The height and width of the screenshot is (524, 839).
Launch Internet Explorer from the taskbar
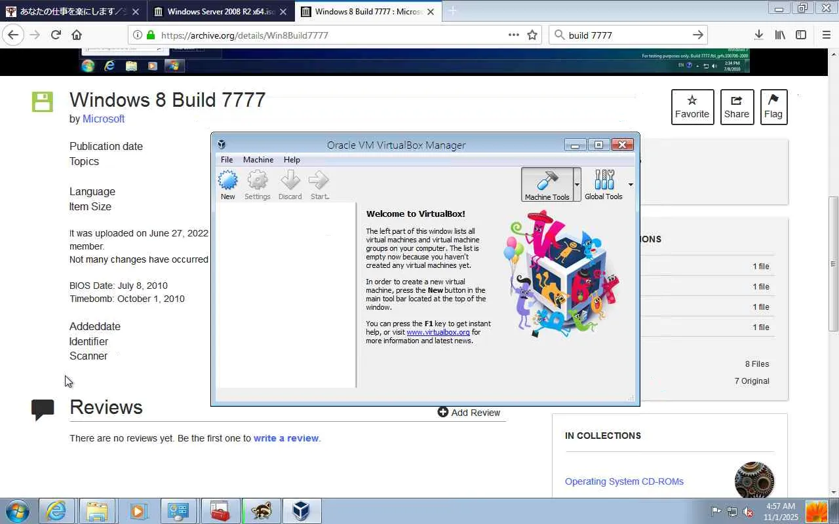56,511
